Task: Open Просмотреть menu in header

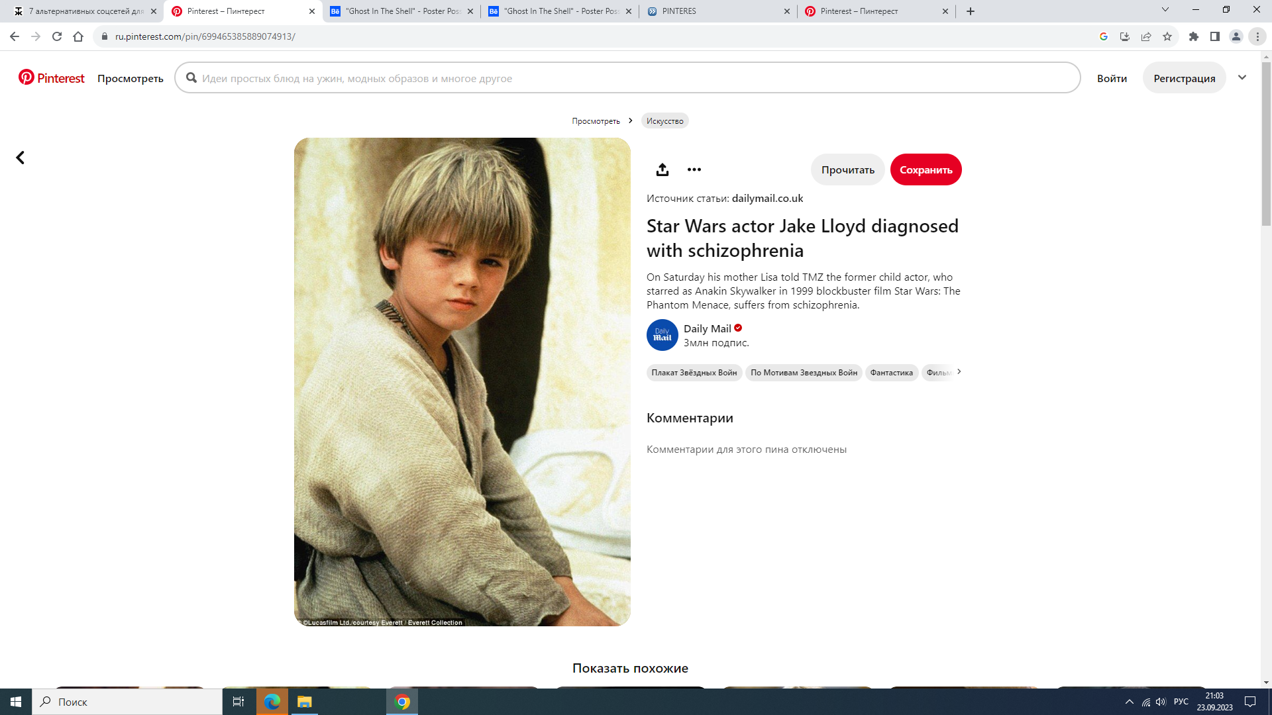Action: 130,78
